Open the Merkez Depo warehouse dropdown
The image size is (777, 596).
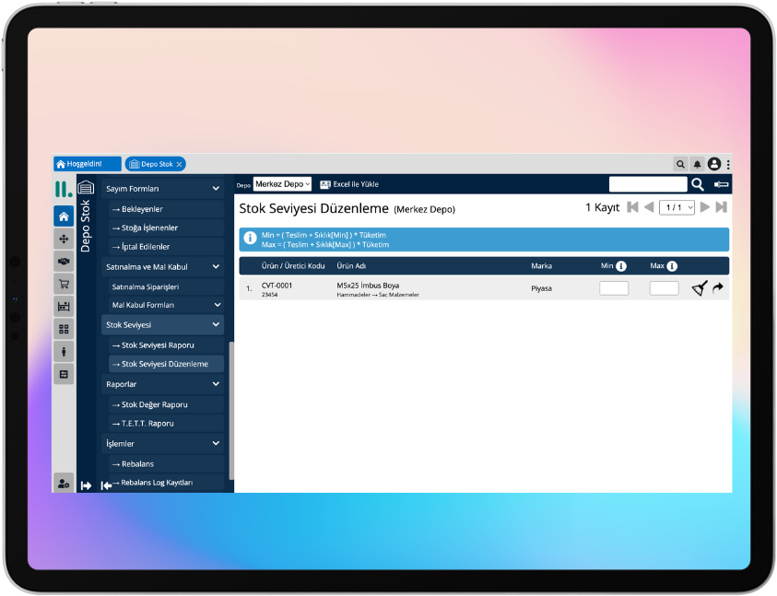tap(283, 184)
